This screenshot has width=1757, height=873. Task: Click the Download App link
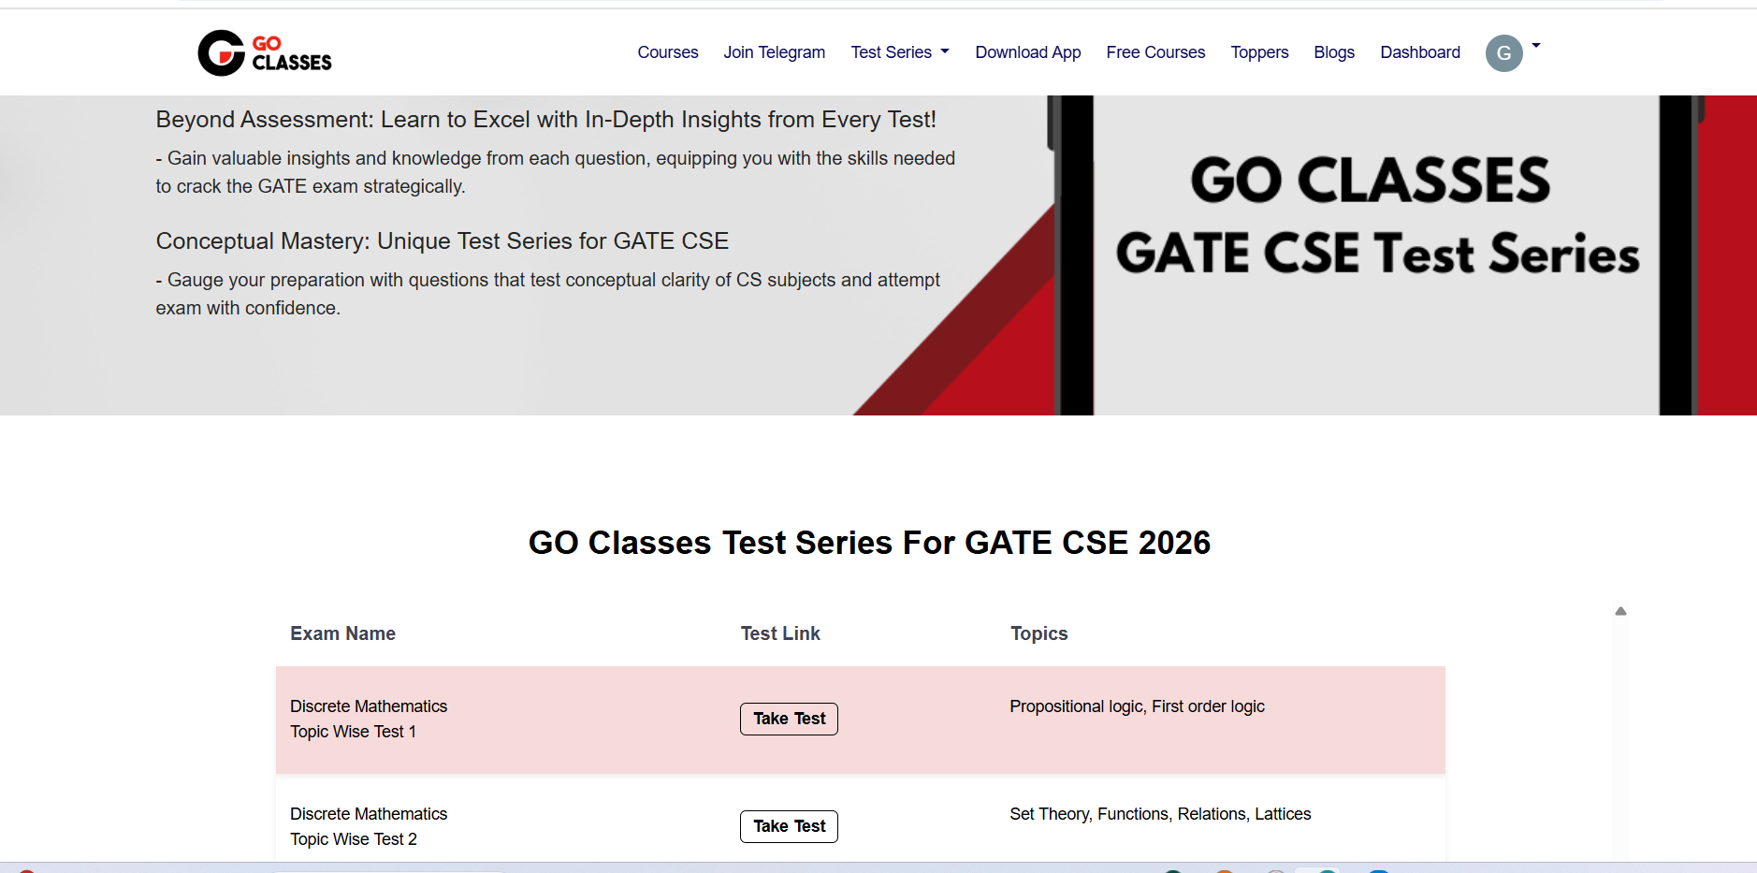tap(1027, 52)
